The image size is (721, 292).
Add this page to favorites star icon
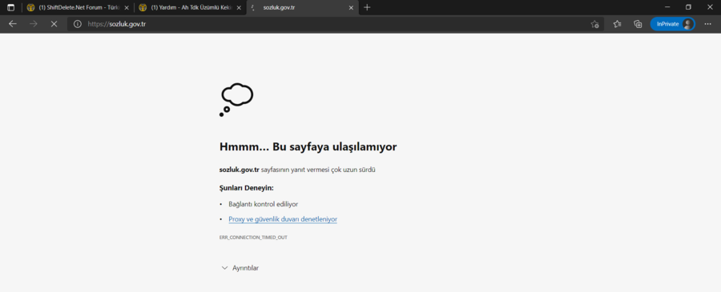(x=594, y=24)
